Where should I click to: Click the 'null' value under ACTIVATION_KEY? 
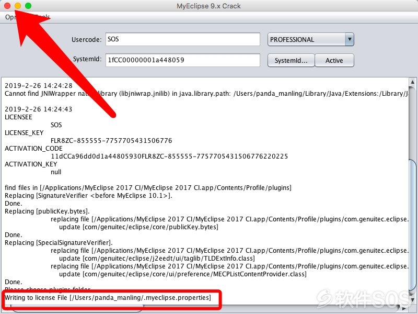tap(56, 172)
